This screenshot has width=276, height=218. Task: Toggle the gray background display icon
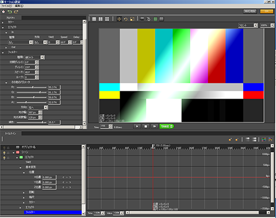(x=162, y=19)
